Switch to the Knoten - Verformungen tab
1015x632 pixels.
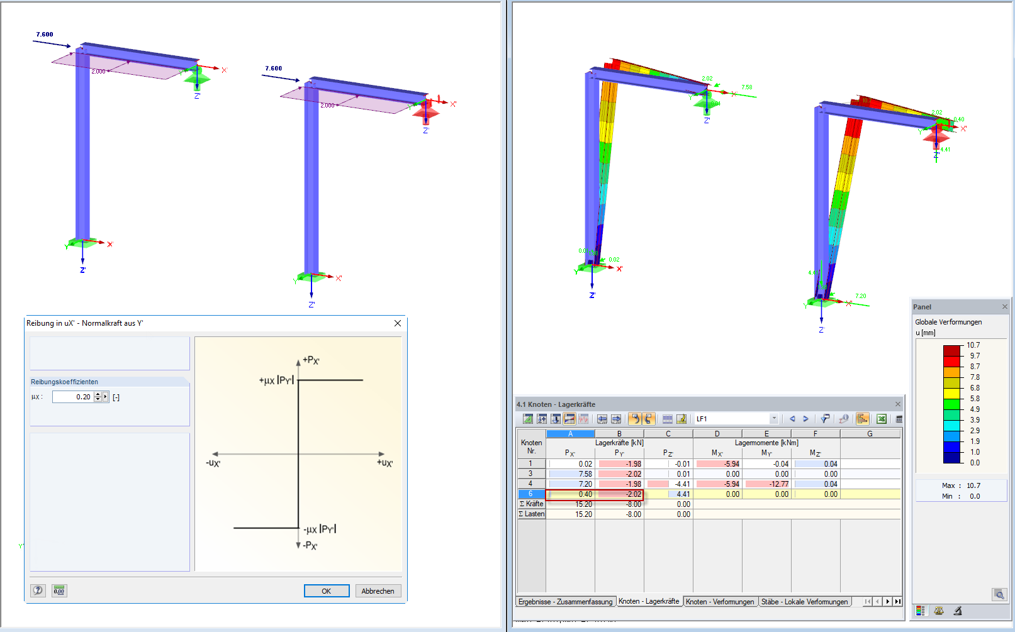720,602
